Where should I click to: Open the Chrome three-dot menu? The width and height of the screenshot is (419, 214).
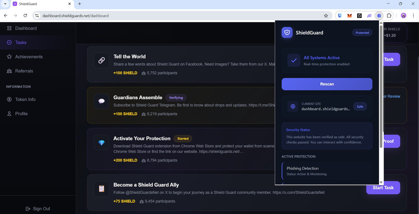(414, 15)
